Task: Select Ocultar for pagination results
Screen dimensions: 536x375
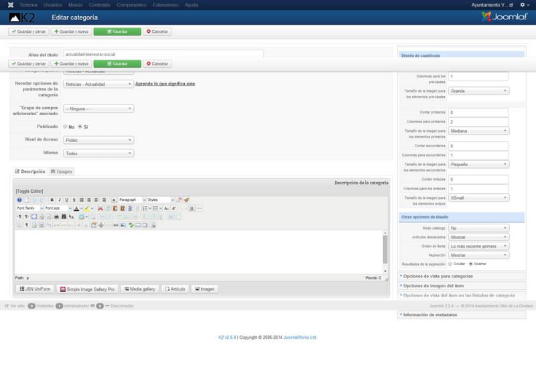Action: [450, 264]
